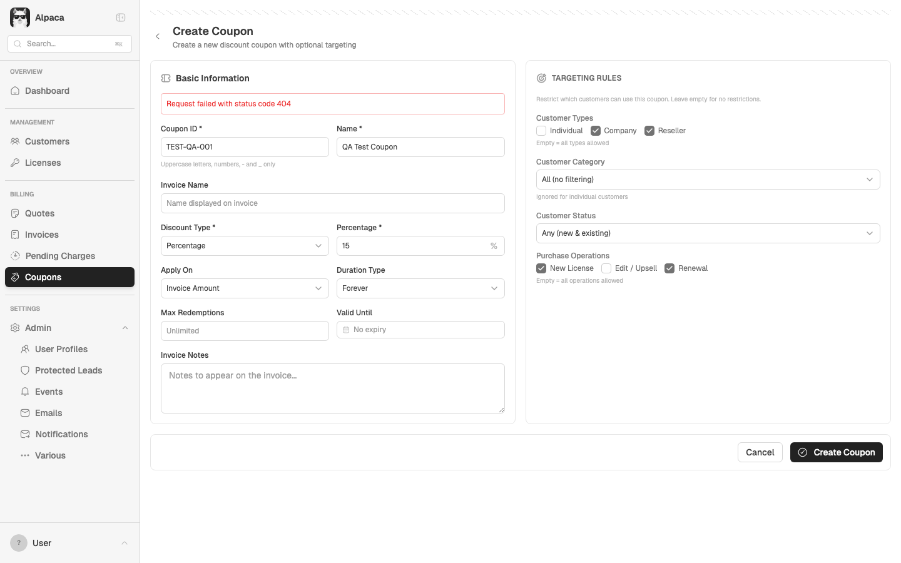Open the Customers menu item
The height and width of the screenshot is (563, 901).
click(47, 141)
